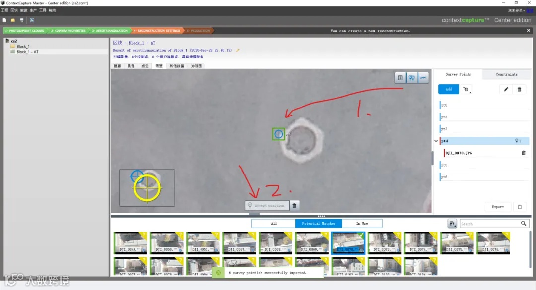Toggle survey point markers in the photo view

pyautogui.click(x=411, y=78)
